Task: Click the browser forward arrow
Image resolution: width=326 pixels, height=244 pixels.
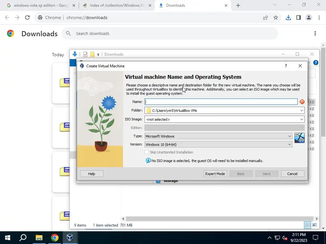Action: (x=17, y=18)
